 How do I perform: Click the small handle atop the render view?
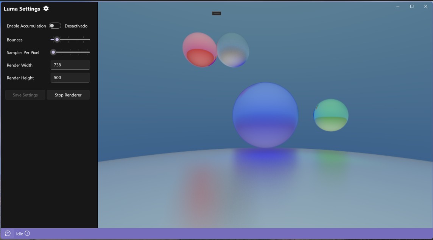click(x=216, y=13)
